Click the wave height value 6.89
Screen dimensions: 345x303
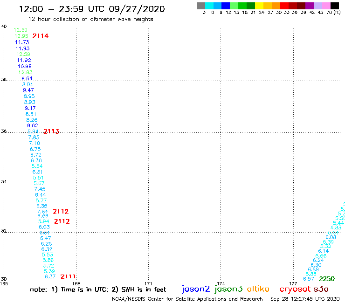[x=313, y=269]
